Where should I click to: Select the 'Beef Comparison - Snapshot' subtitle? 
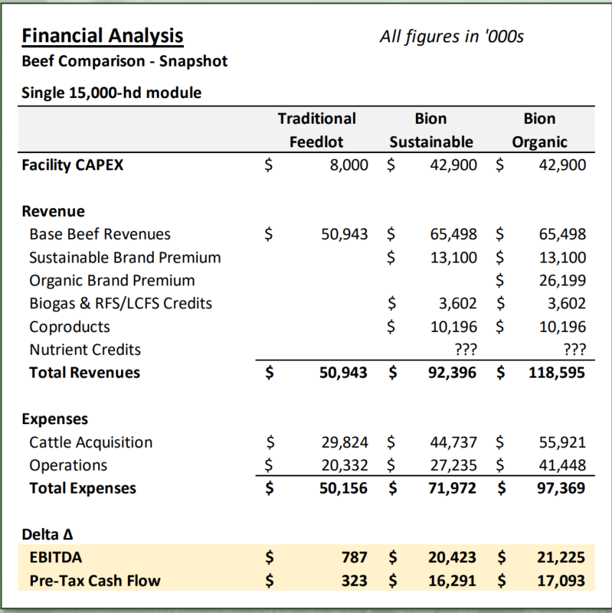click(x=125, y=62)
